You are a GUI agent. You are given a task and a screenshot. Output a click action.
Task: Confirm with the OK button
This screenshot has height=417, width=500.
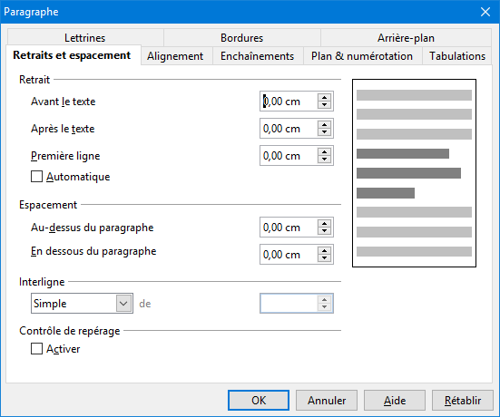(x=259, y=400)
